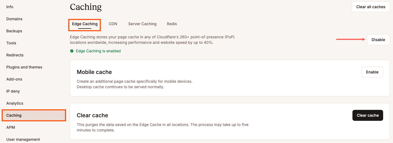
Task: Click the green Edge Caching enabled checkmark icon
Action: [x=72, y=51]
